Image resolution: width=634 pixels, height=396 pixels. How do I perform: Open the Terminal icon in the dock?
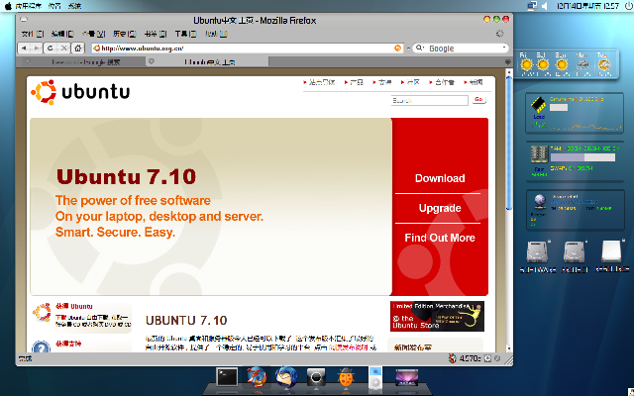click(x=227, y=377)
